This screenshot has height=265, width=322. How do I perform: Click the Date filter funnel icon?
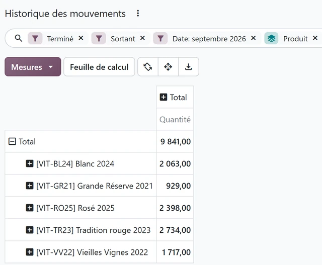click(160, 38)
